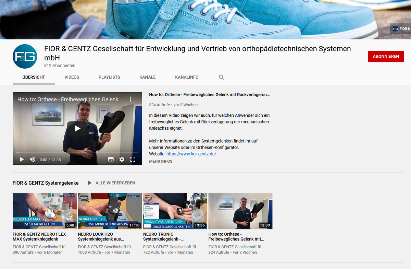
Task: Click the FG branding watermark on banner
Action: click(x=400, y=29)
